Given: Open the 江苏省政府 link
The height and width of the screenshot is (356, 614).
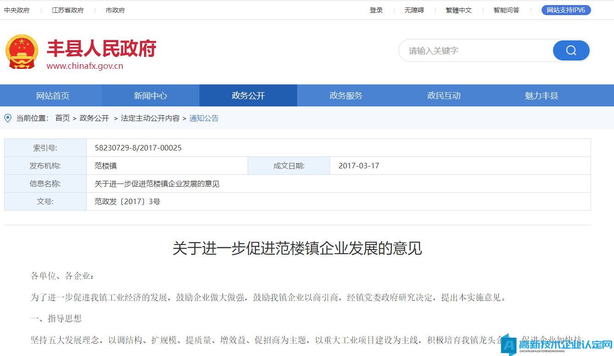Looking at the screenshot, I should (67, 10).
